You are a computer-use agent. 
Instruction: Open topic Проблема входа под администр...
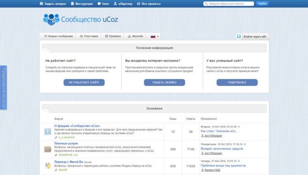tap(224, 166)
